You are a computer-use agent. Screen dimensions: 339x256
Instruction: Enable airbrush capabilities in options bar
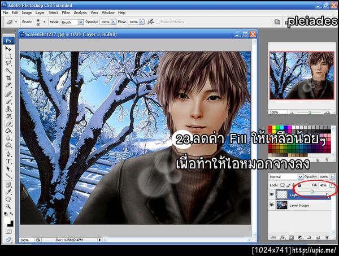tap(150, 21)
